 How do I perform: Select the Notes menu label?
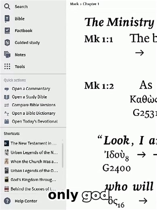20,55
